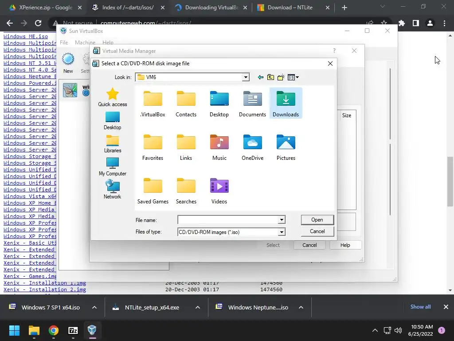Open 7-Zip from the taskbar

pos(73,330)
